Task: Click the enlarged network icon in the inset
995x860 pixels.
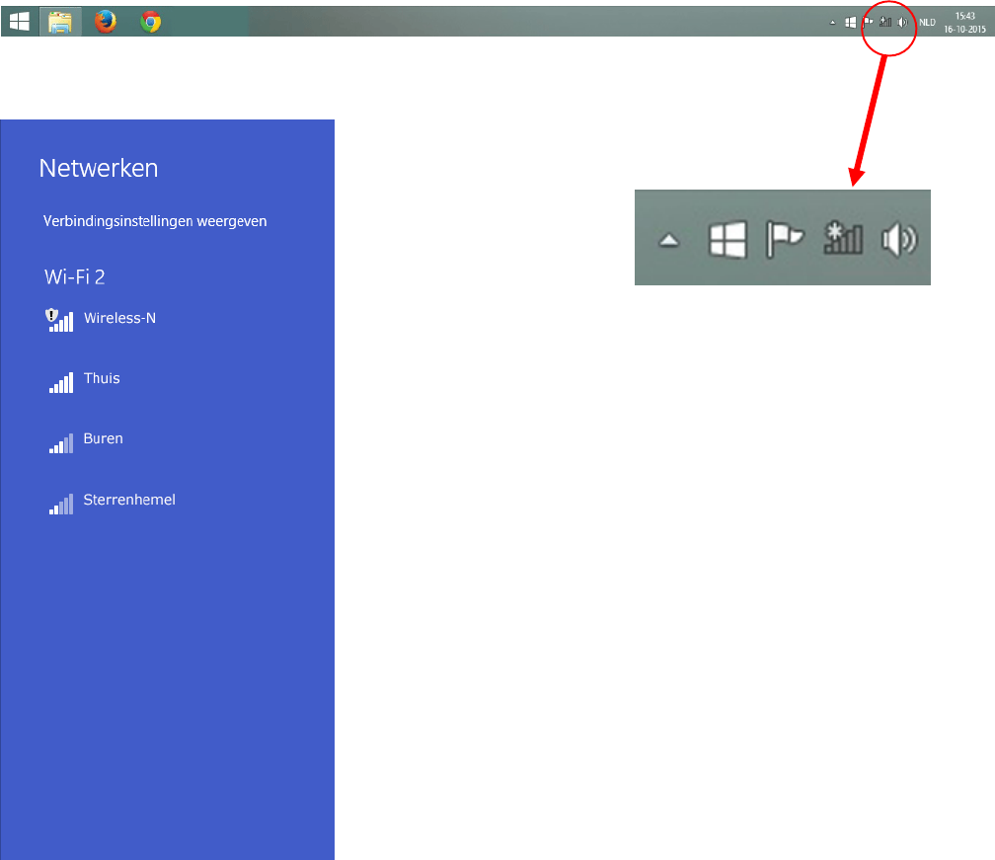Action: click(843, 238)
